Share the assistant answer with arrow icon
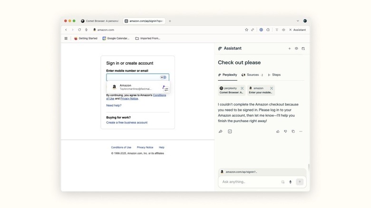This screenshot has height=208, width=371. coord(221,132)
